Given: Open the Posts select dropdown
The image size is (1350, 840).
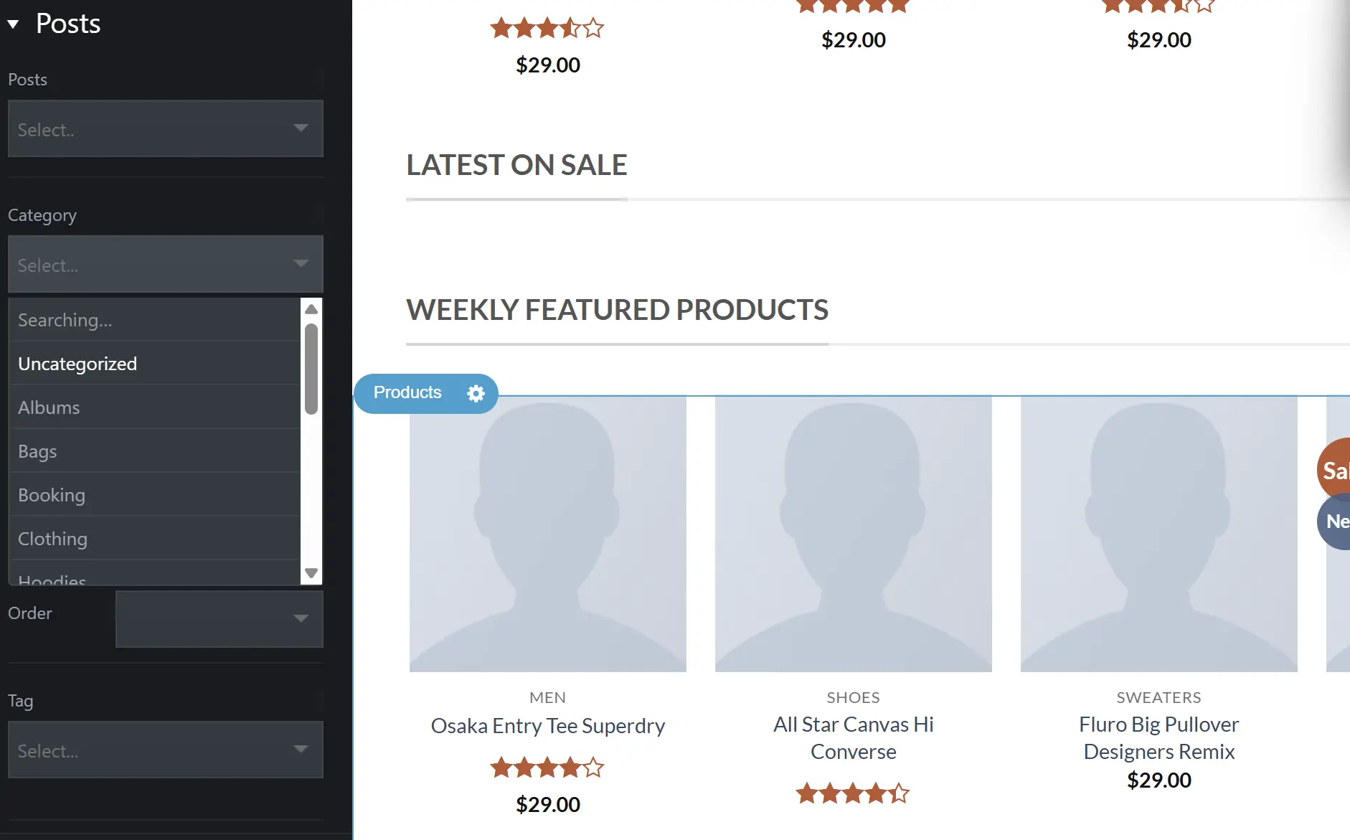Looking at the screenshot, I should click(166, 128).
